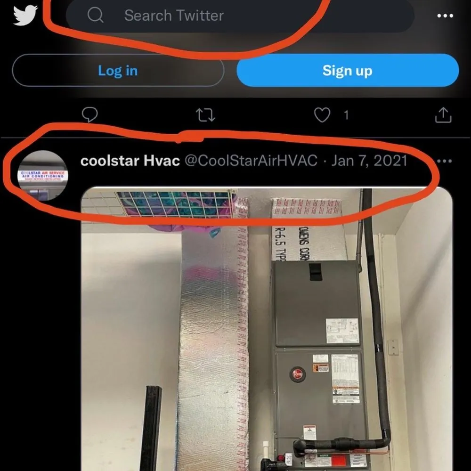Click the share upload icon
This screenshot has height=471, width=471.
[443, 115]
